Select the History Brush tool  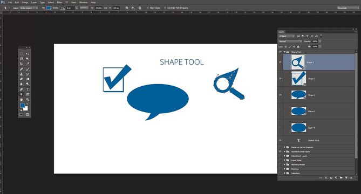[x=28, y=74]
